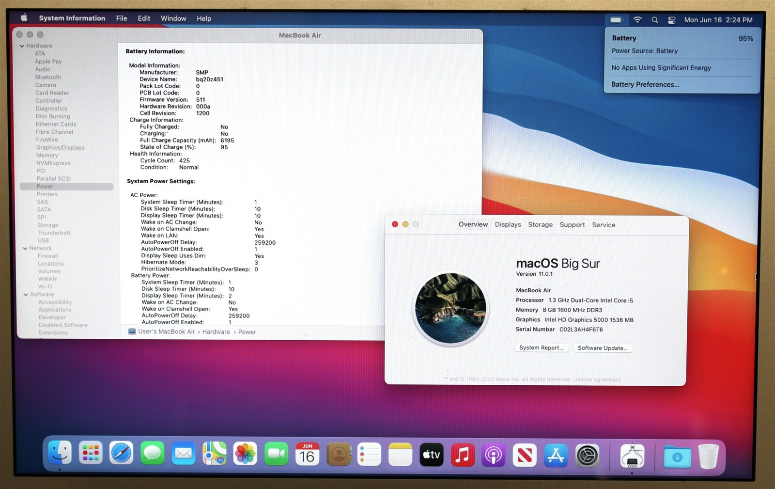Open Spotlight search magnifier
The image size is (775, 489).
tap(655, 20)
